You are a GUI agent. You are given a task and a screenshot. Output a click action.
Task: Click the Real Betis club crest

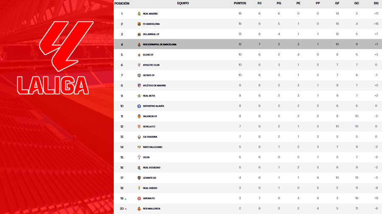(139, 96)
